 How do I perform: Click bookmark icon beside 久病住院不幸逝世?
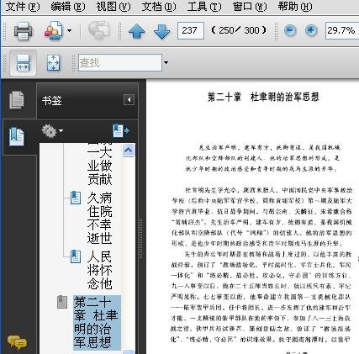coord(76,198)
